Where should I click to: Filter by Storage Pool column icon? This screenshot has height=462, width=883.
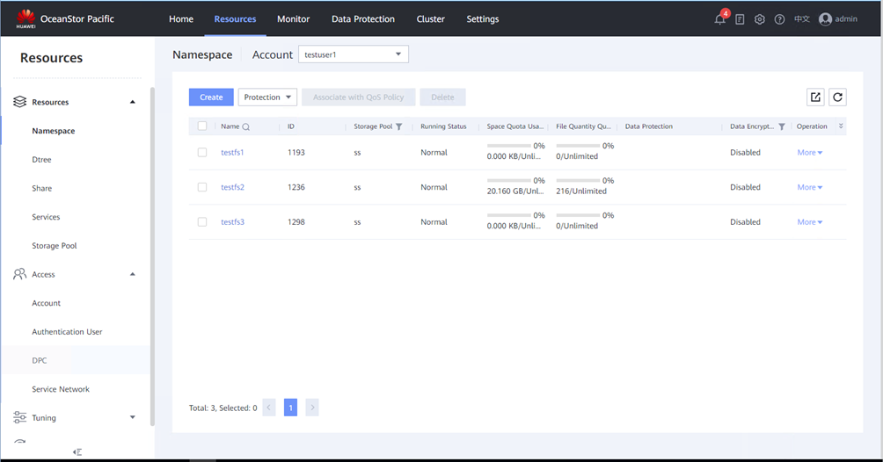tap(399, 127)
